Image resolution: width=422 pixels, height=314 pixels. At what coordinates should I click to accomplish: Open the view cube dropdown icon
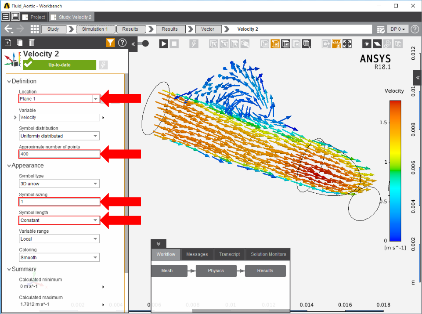coord(306,43)
